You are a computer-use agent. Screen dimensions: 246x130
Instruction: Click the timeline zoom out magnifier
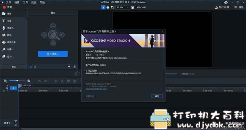[x=5, y=81]
